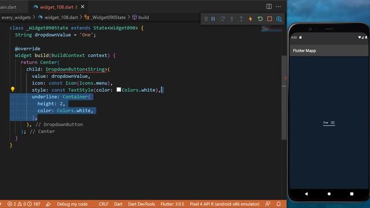This screenshot has height=208, width=370.
Task: Select the Dart language mode
Action: click(118, 204)
